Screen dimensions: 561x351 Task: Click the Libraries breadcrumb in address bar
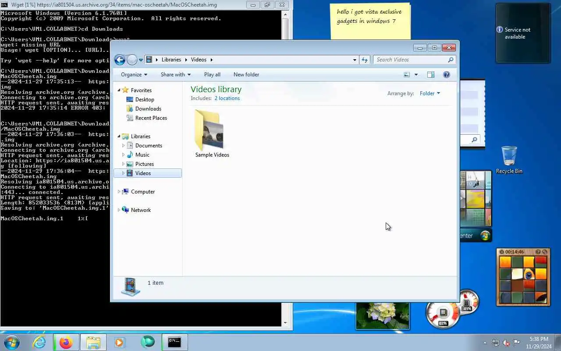171,60
